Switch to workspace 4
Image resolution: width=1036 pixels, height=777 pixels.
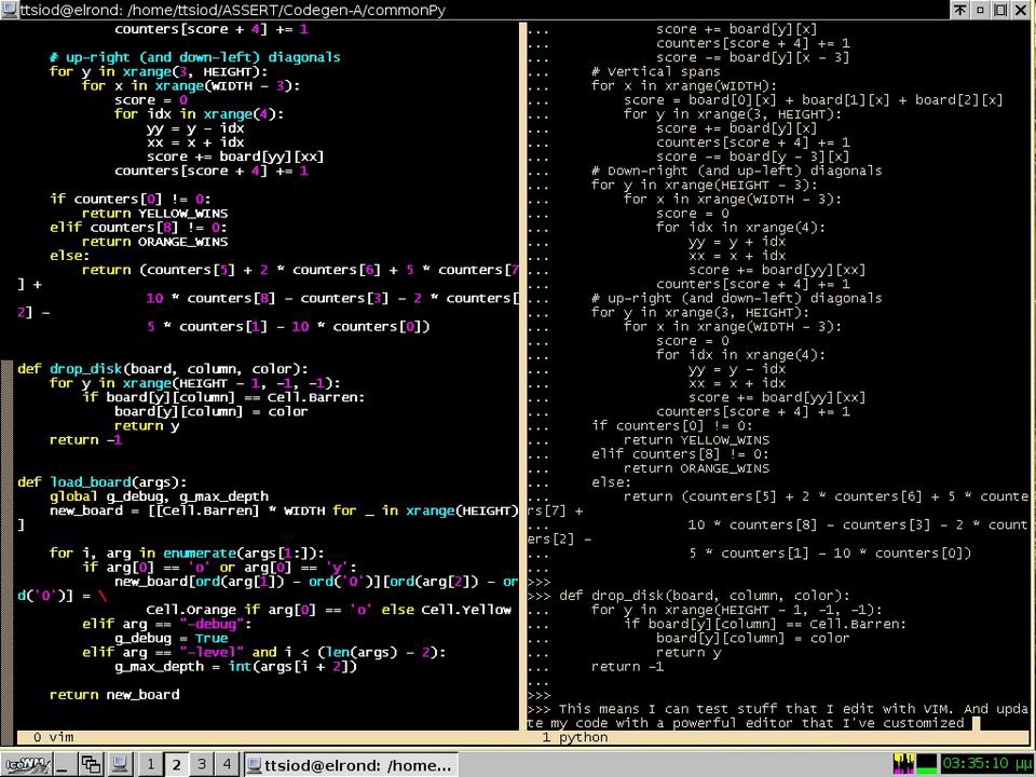(x=227, y=765)
